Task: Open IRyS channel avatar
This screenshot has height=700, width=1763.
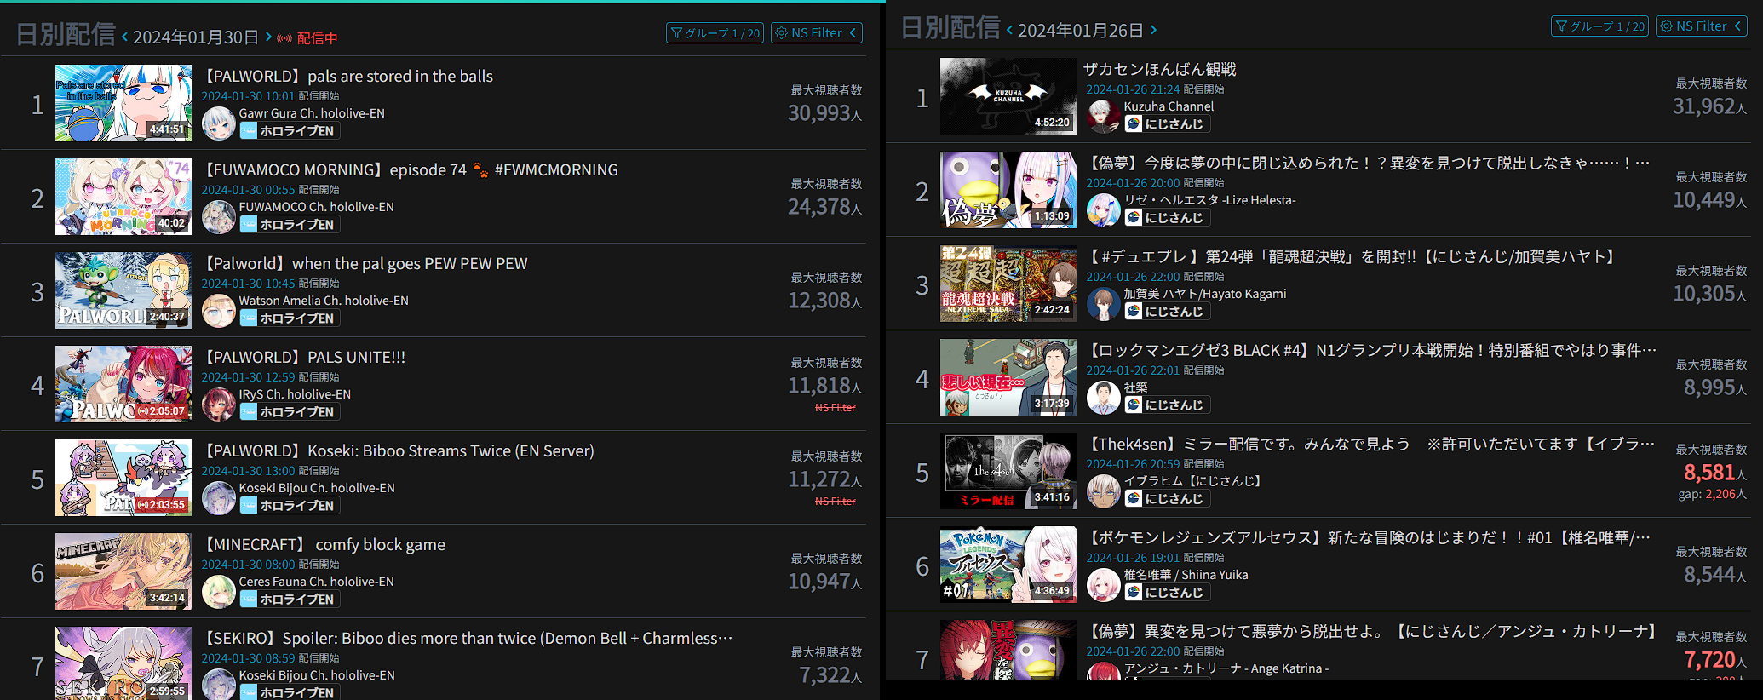Action: [x=218, y=404]
